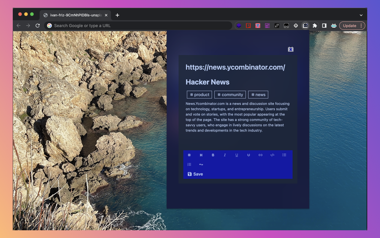Image resolution: width=380 pixels, height=238 pixels.
Task: Focus the Search Google or type a URL bar
Action: tap(138, 26)
